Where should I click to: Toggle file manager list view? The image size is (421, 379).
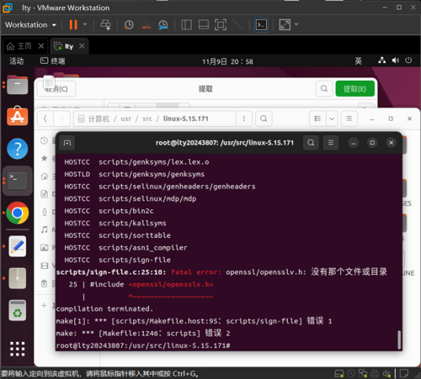[x=317, y=118]
